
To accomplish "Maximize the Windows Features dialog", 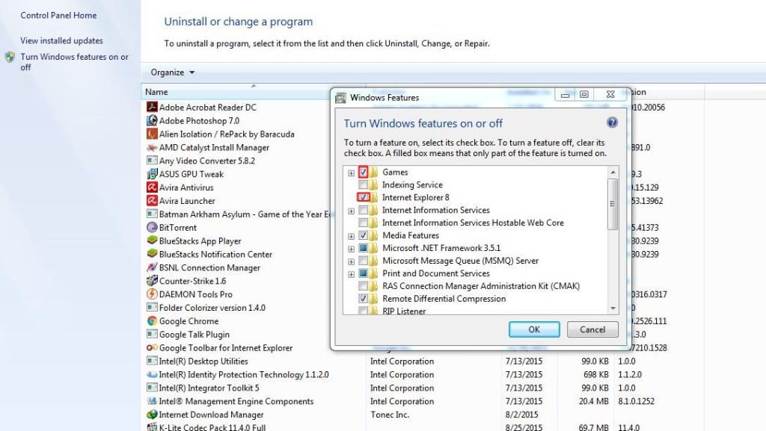I will pos(584,94).
